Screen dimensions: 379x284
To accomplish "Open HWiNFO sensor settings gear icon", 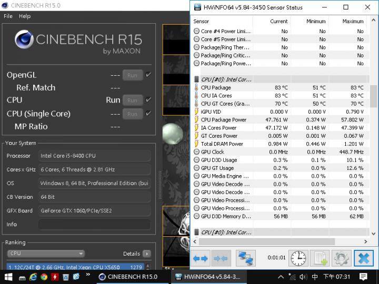I will tap(342, 258).
